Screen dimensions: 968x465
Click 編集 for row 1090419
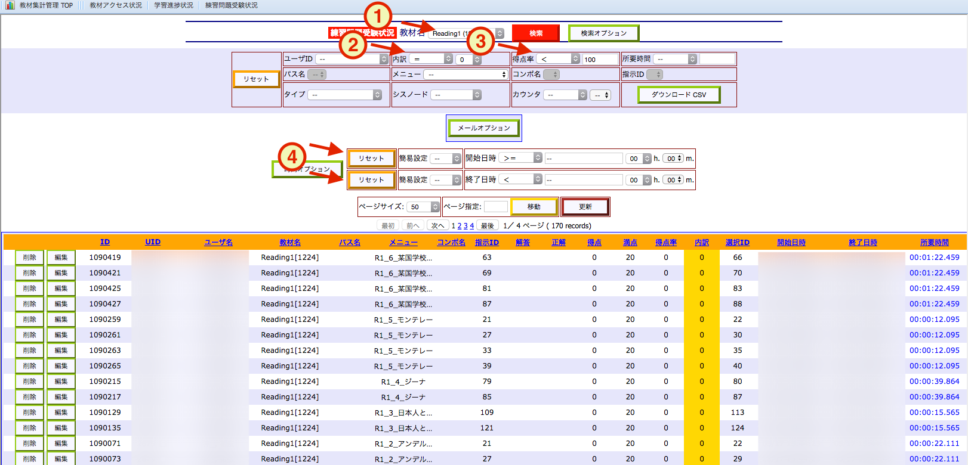tap(61, 258)
